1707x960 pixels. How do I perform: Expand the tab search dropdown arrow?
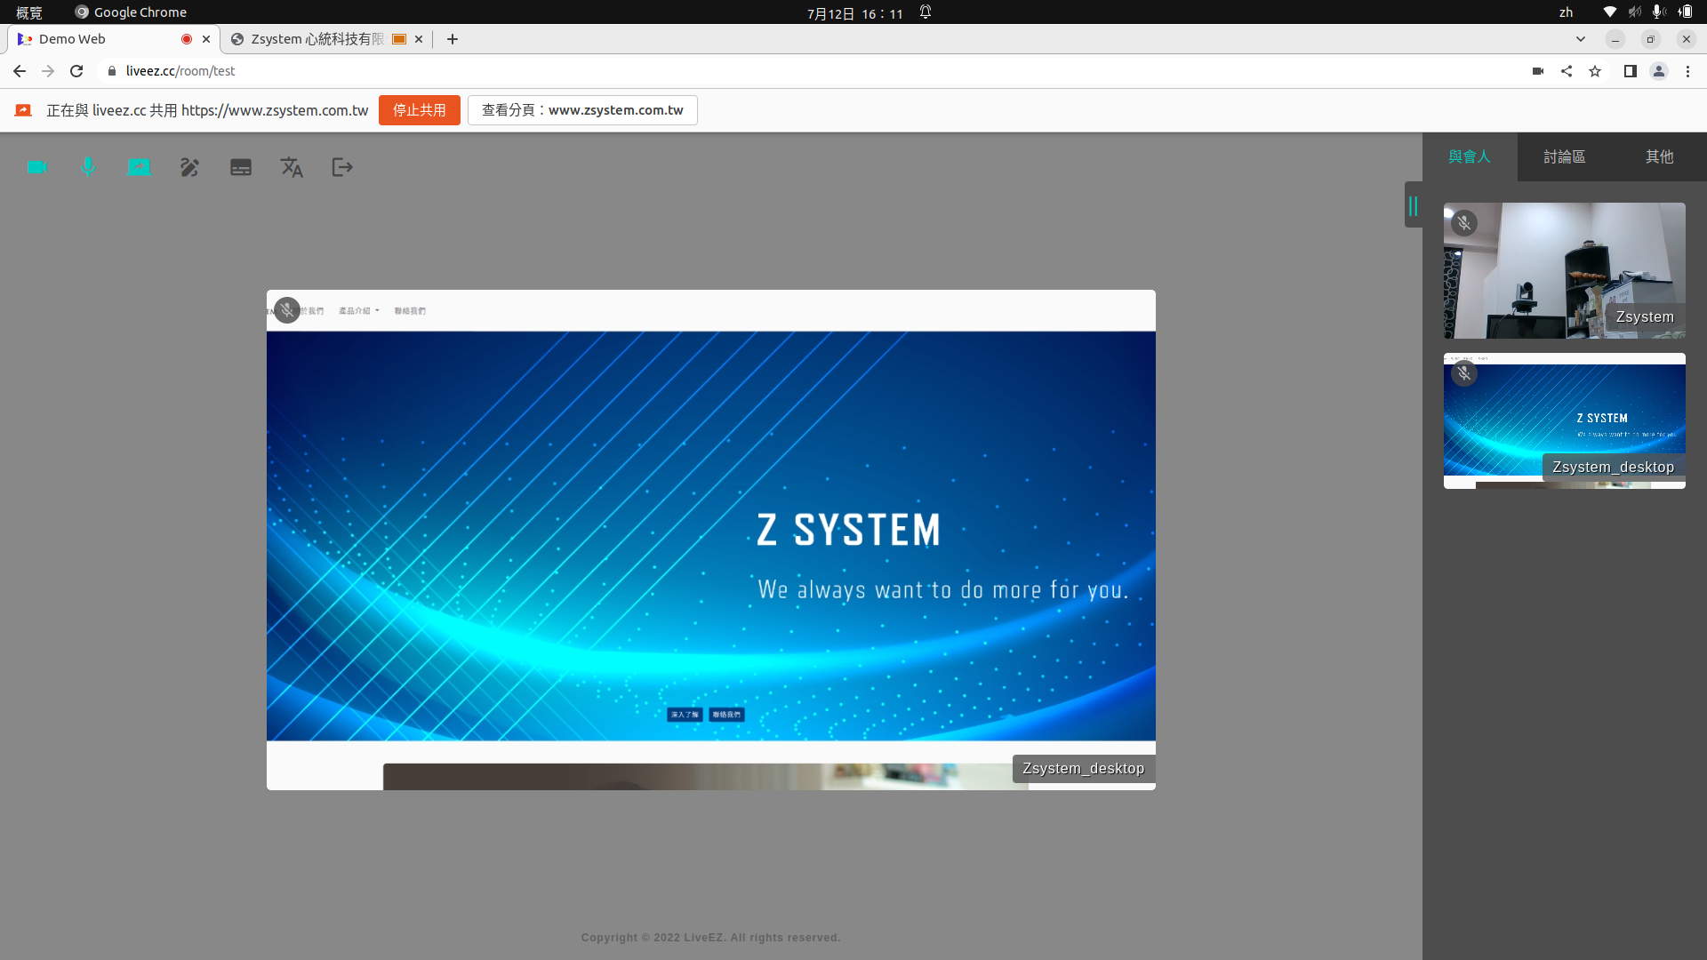[x=1580, y=39]
